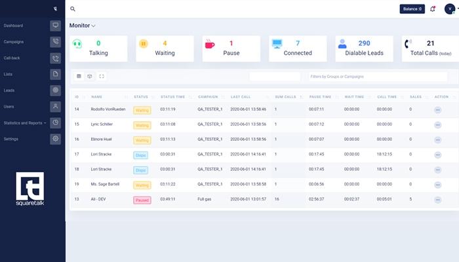Click the Connected monitor icon
Viewport: 459px width, 262px height.
tap(277, 44)
